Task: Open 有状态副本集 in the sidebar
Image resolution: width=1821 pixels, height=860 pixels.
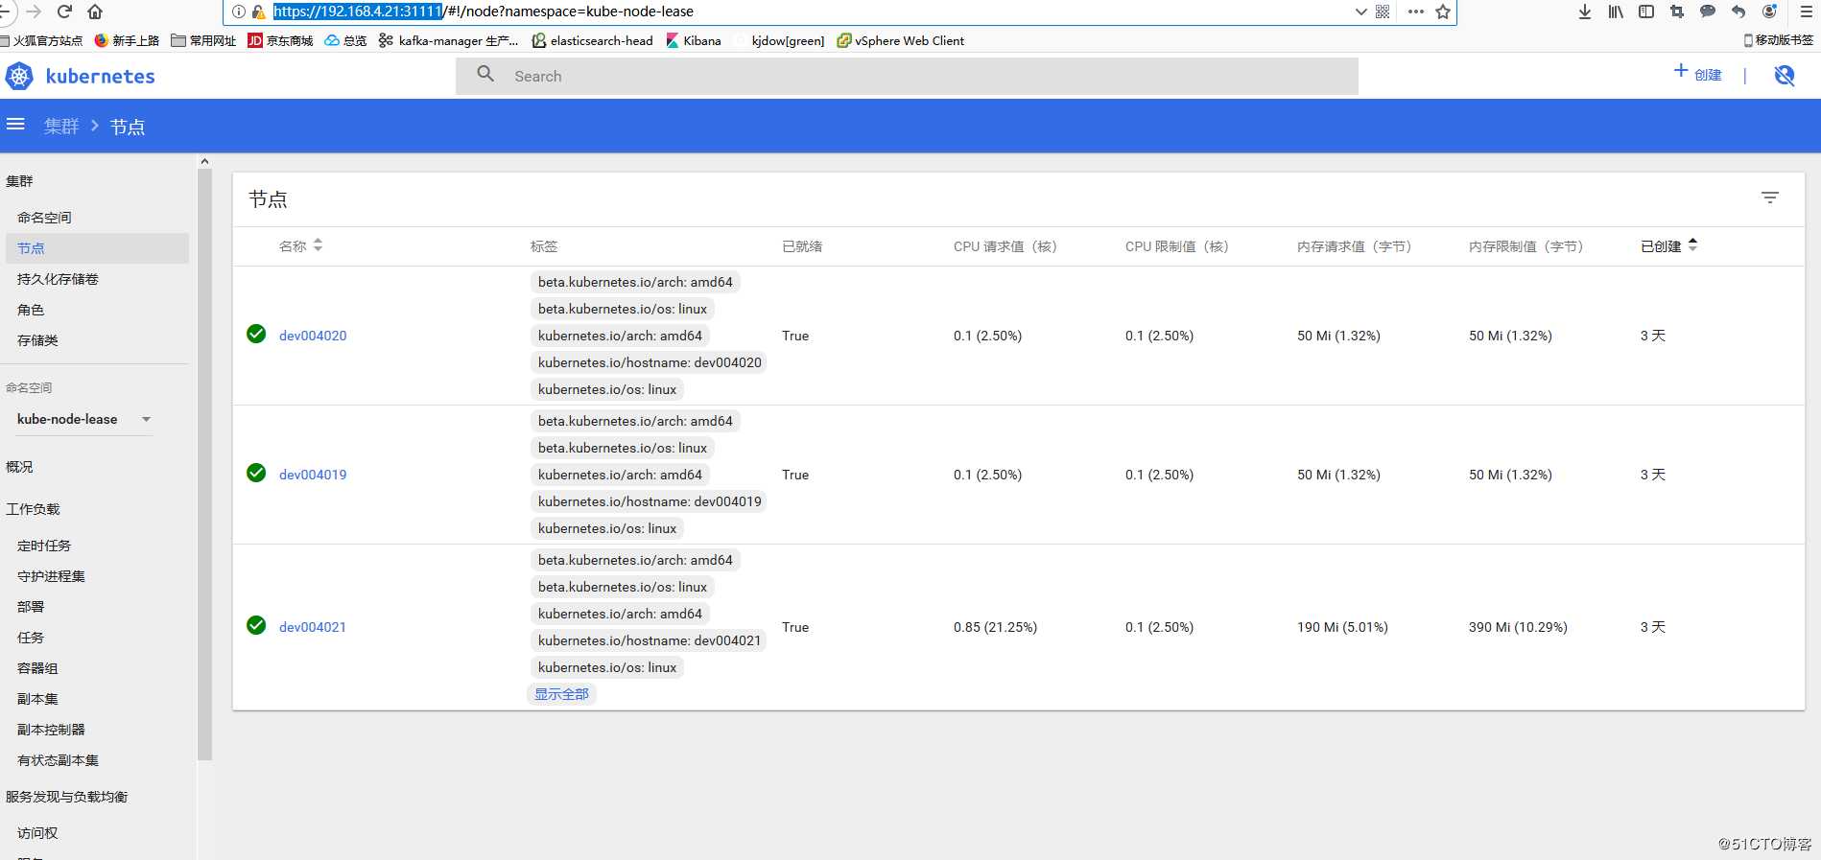Action: [x=58, y=760]
